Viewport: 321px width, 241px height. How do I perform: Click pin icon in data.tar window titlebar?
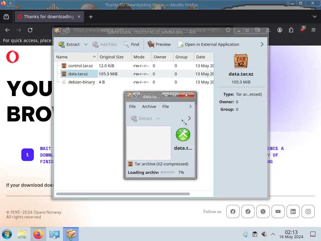tap(137, 95)
